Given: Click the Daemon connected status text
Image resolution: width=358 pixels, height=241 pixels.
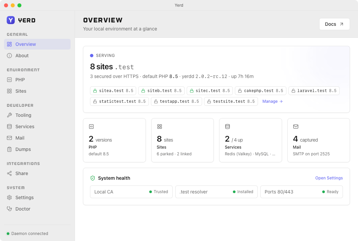Looking at the screenshot, I should [30, 233].
